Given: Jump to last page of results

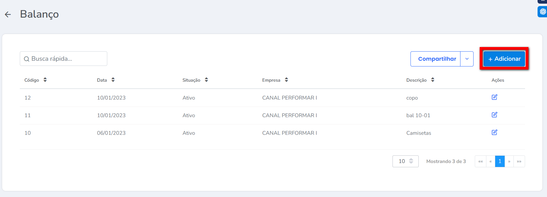Looking at the screenshot, I should [519, 161].
